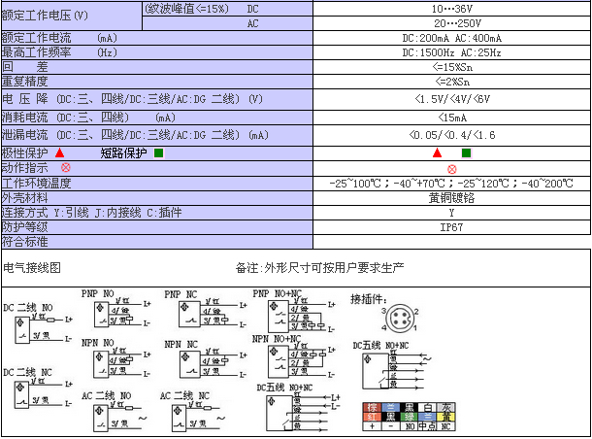Click the 'DC:200mA AC:400mA' value cell
The height and width of the screenshot is (439, 592).
[451, 38]
